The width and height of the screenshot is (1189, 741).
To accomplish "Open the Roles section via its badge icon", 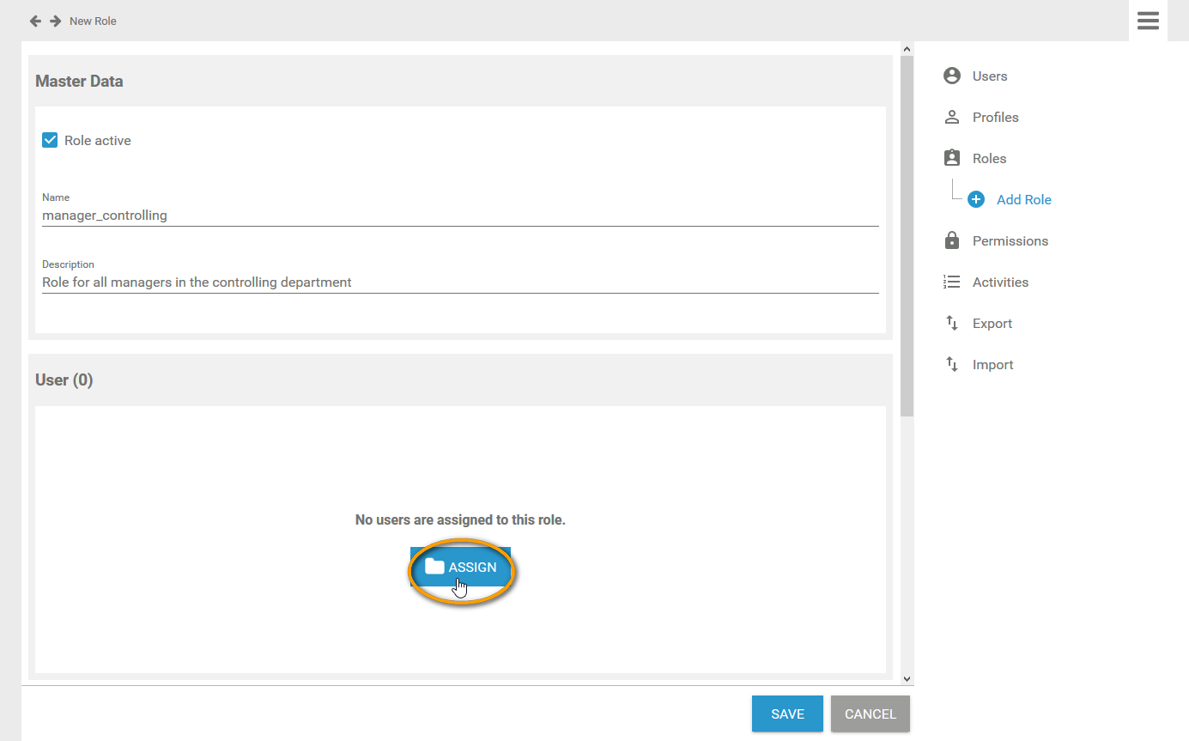I will click(951, 158).
